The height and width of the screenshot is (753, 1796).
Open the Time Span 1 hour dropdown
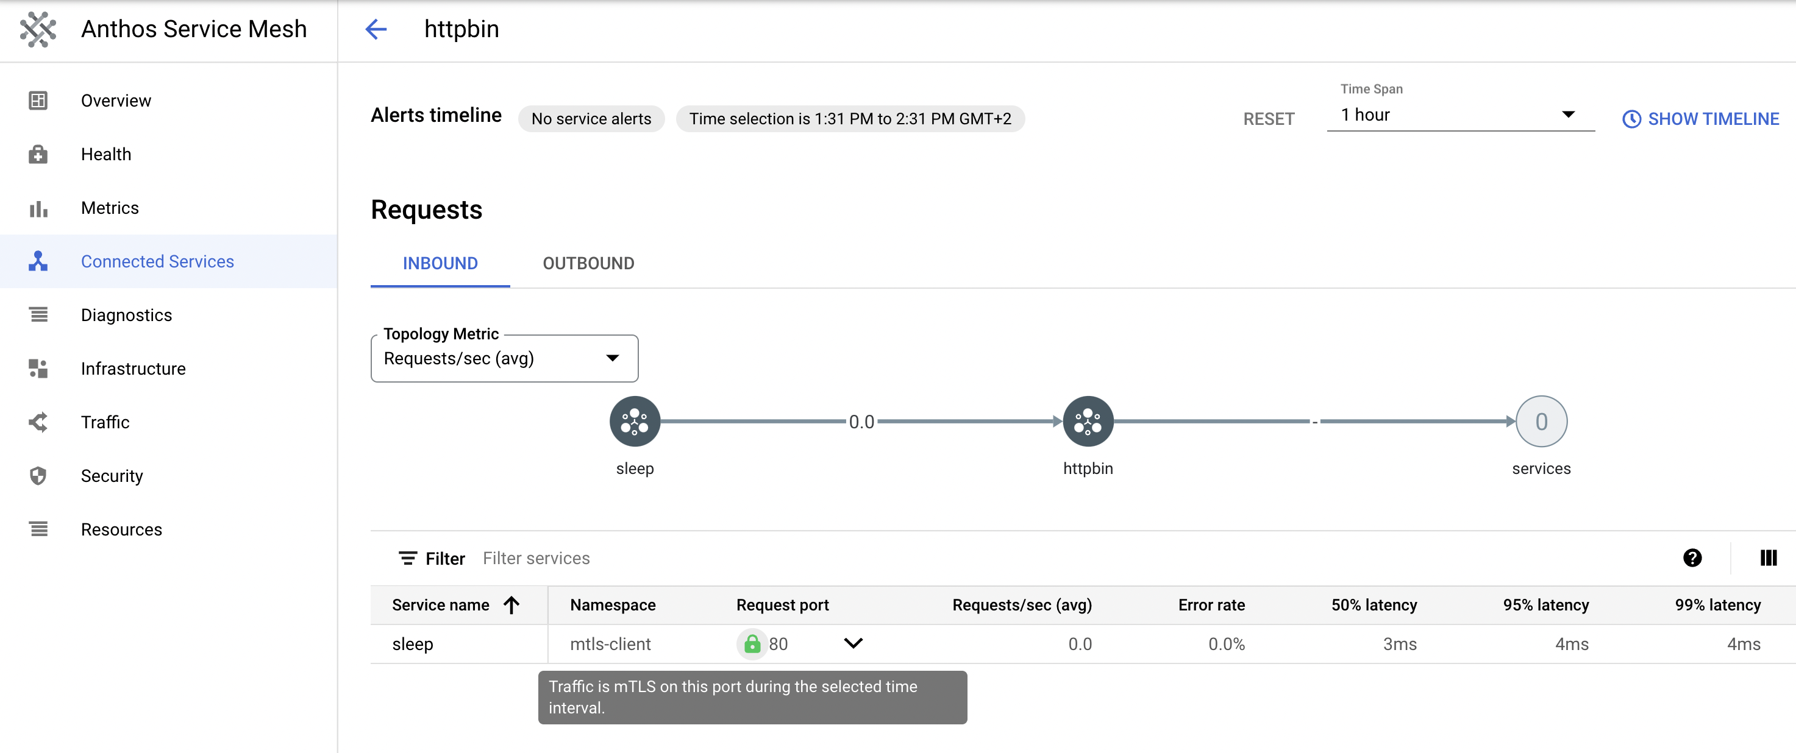click(x=1461, y=115)
